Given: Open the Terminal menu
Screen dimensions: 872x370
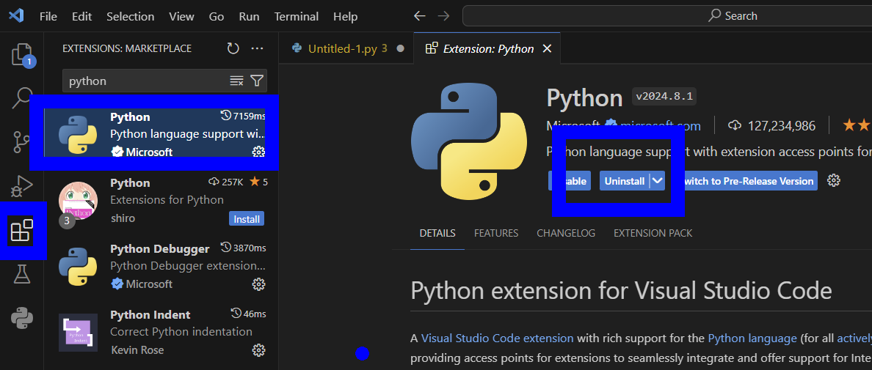Looking at the screenshot, I should tap(297, 16).
